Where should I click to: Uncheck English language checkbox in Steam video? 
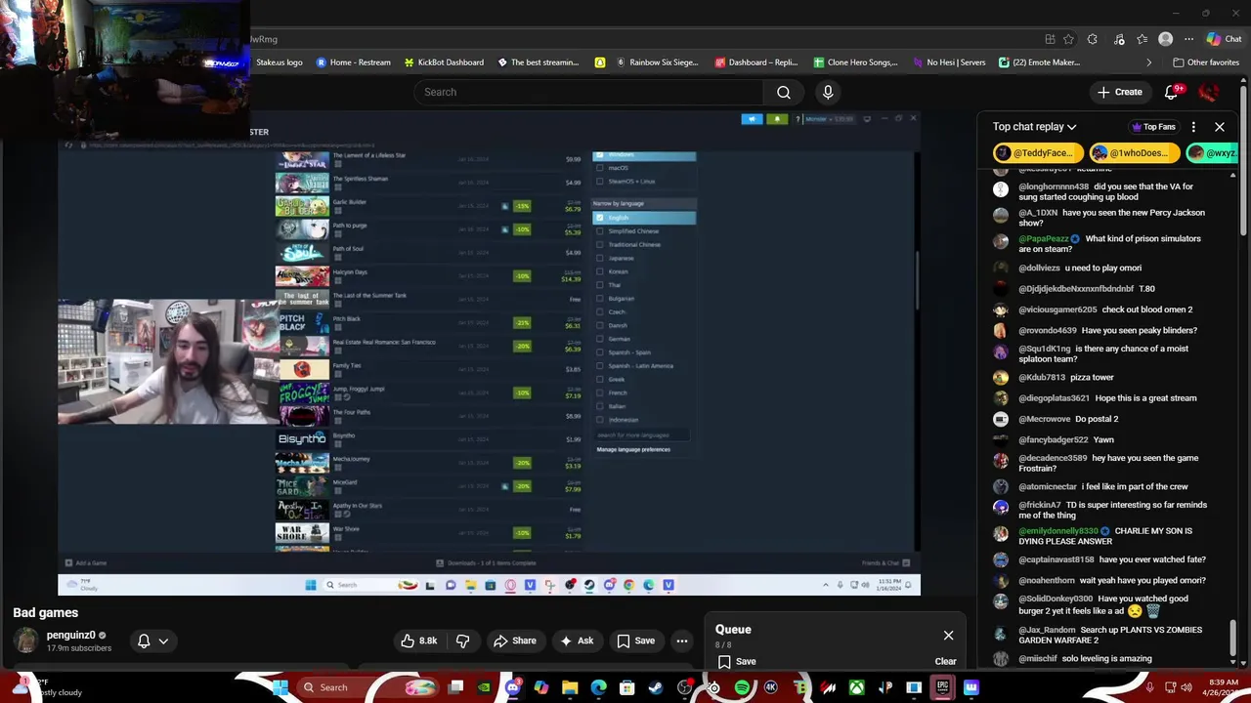point(599,218)
